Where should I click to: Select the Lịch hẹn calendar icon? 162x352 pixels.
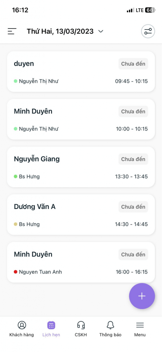point(51,325)
